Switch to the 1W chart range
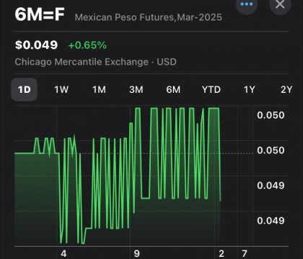This screenshot has height=259, width=303. 61,90
